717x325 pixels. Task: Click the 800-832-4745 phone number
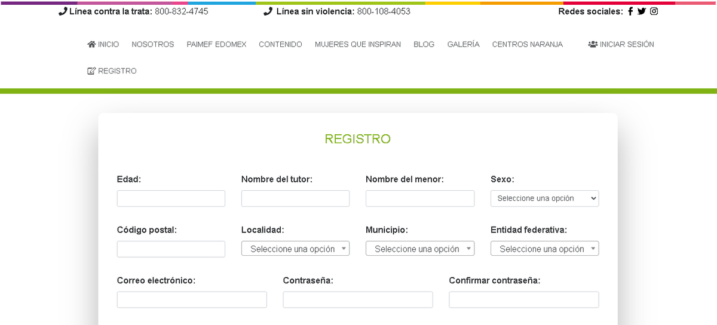[x=182, y=11]
